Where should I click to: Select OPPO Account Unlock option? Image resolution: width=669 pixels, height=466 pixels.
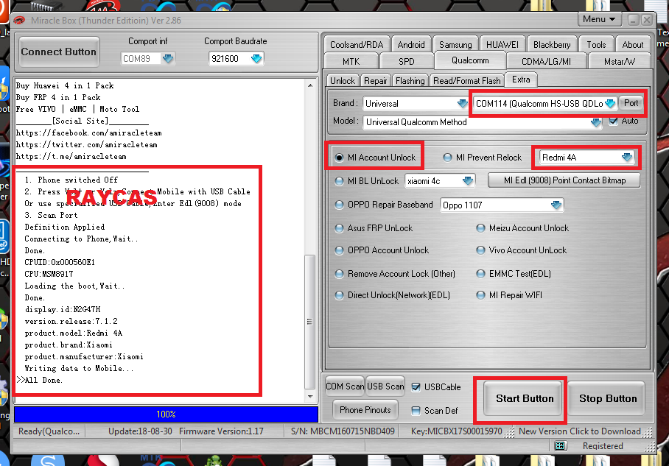coord(339,250)
